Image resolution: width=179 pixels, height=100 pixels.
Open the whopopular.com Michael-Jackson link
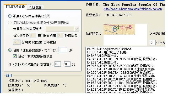(133, 9)
